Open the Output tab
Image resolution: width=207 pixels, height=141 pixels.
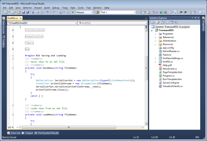tap(27, 133)
